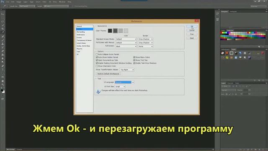Screen dimensions: 268x151
Task: Click Cancel in Preferences dialog
Action: click(x=192, y=30)
